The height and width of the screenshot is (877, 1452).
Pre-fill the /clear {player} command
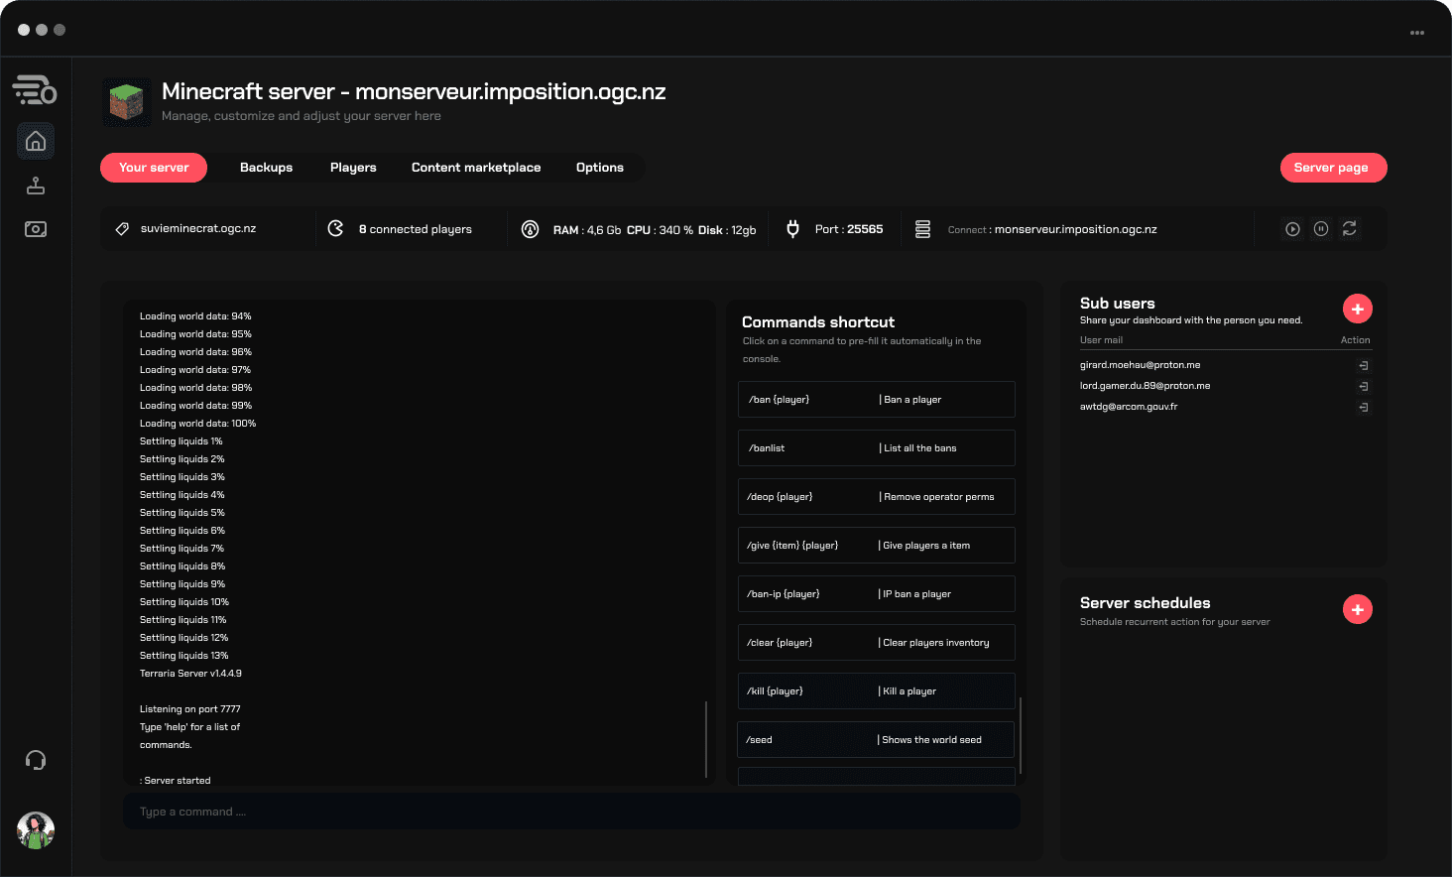877,643
